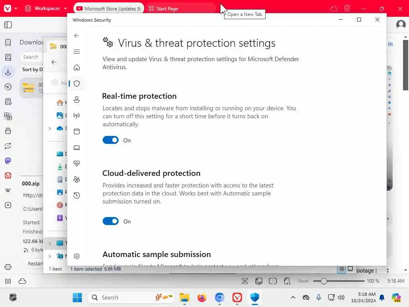This screenshot has width=409, height=307.
Task: Open the Wikipedia web panel
Action: tap(8, 190)
